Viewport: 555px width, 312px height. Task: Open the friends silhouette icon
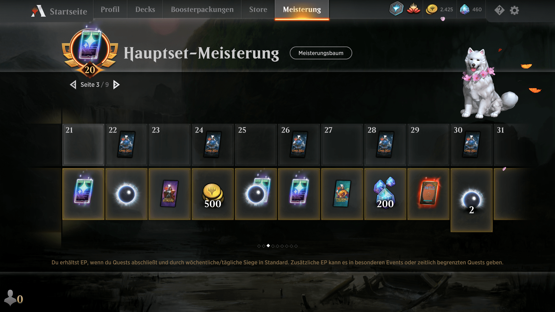coord(10,298)
